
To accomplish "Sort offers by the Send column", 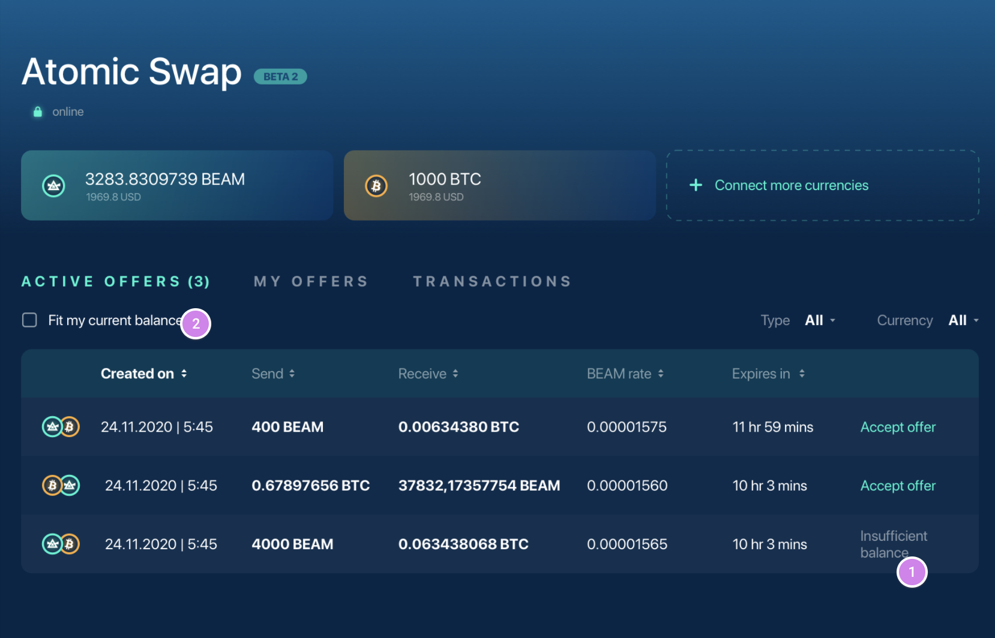I will [292, 373].
